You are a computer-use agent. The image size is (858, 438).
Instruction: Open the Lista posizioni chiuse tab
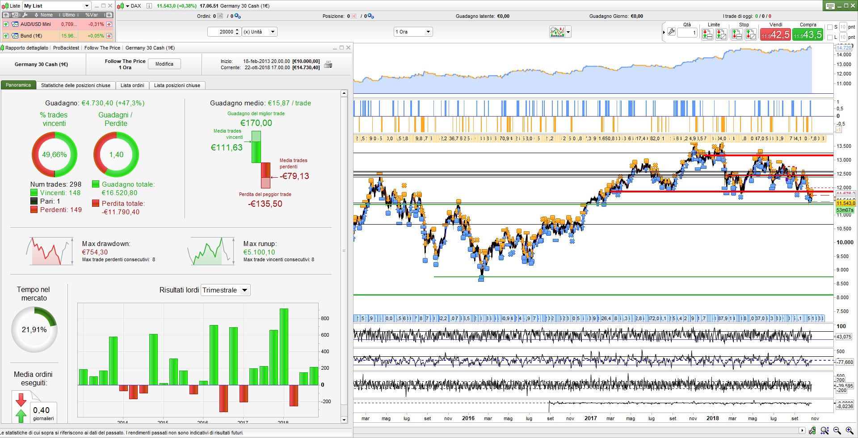(x=177, y=85)
